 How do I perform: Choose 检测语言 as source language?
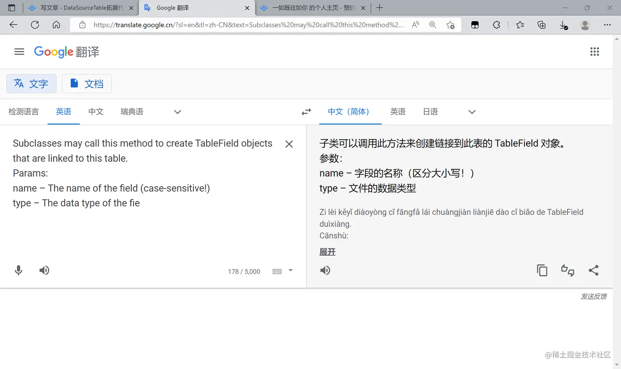[x=24, y=112]
